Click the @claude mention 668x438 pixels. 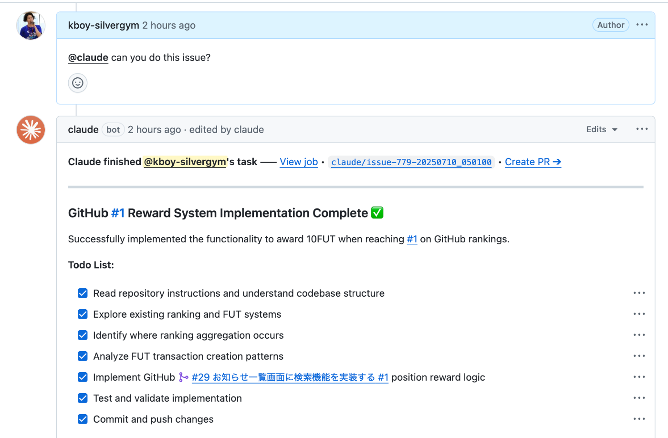click(88, 58)
